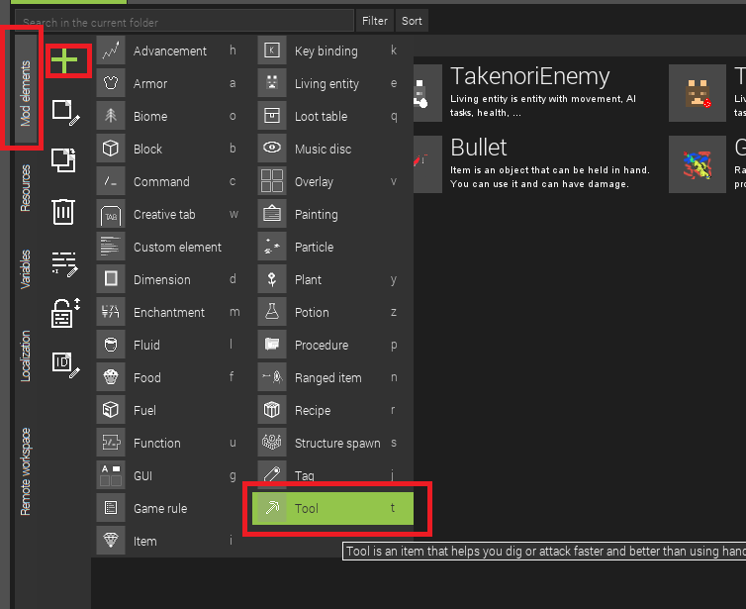Choose Living entity in the element menu
The width and height of the screenshot is (746, 609).
(x=326, y=84)
